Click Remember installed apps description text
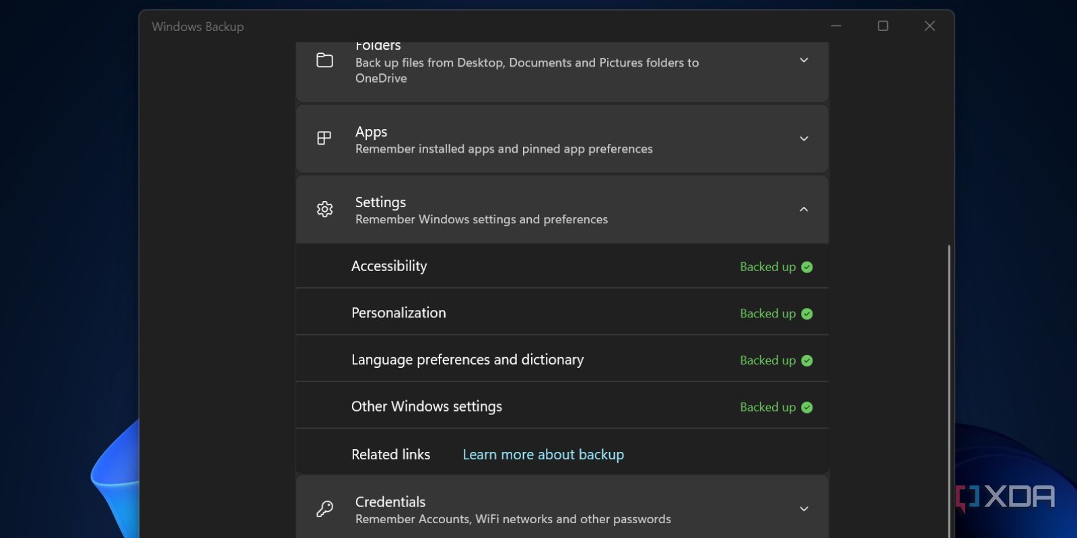The height and width of the screenshot is (538, 1077). point(504,149)
